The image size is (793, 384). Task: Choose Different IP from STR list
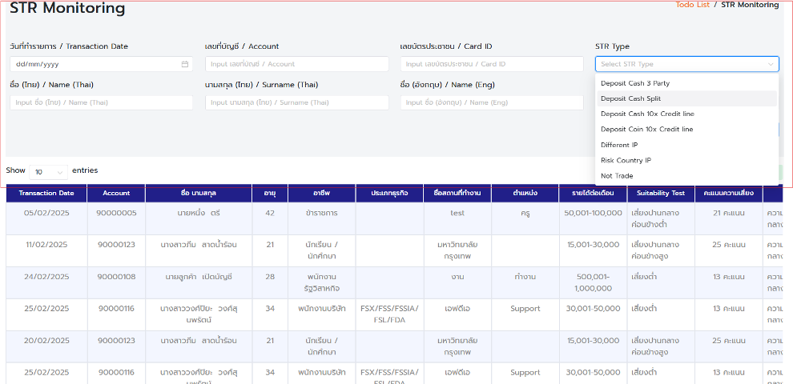coord(619,145)
